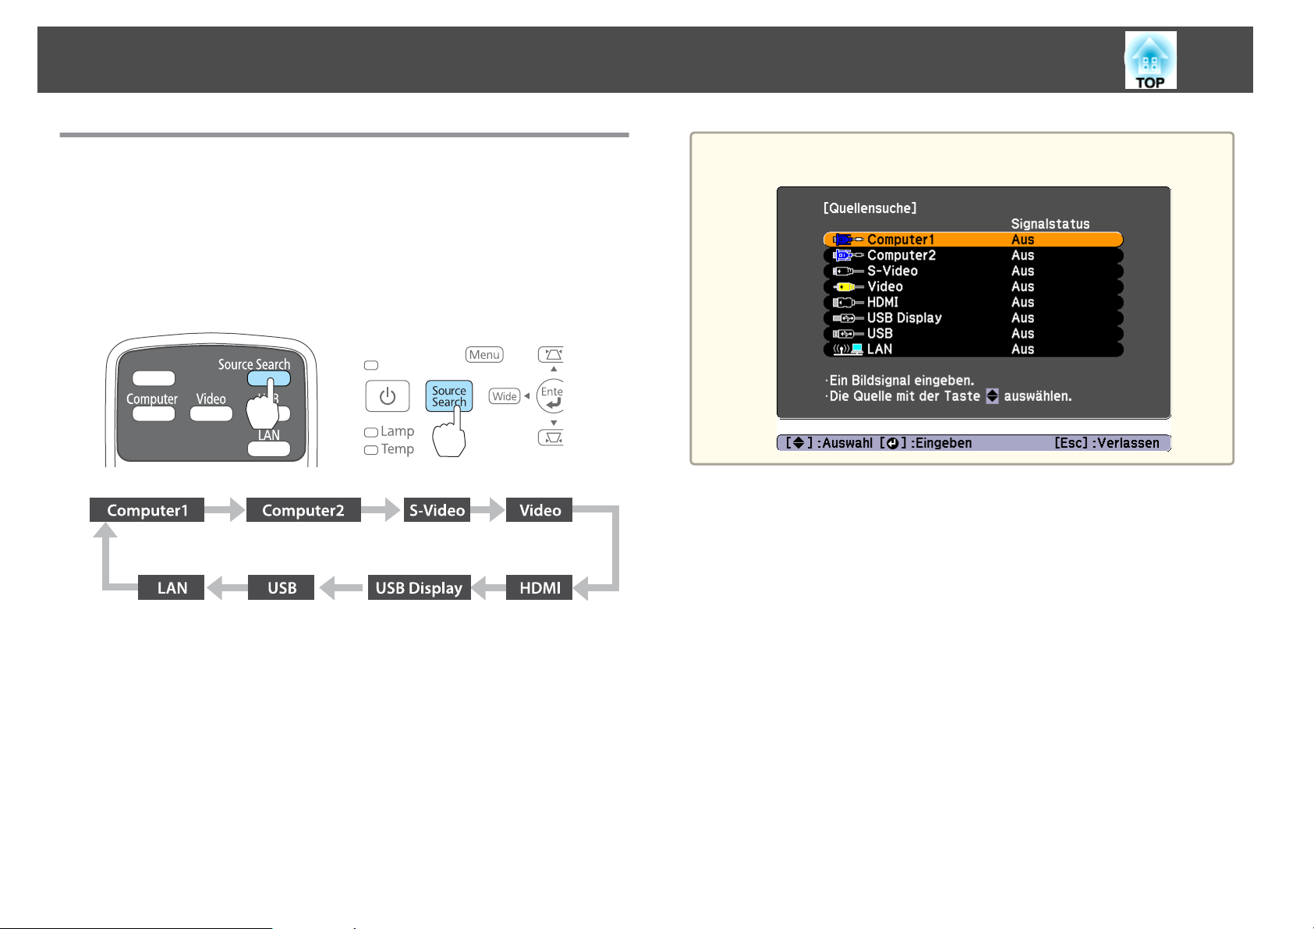Click the Enter button on control panel

[x=551, y=396]
